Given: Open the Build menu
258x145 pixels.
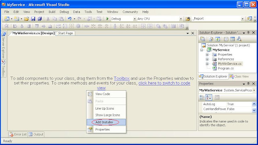Looking at the screenshot, I should pyautogui.click(x=52, y=12).
